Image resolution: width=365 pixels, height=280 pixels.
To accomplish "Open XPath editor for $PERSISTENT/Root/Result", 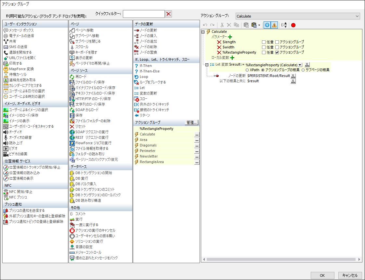I will [x=293, y=76].
